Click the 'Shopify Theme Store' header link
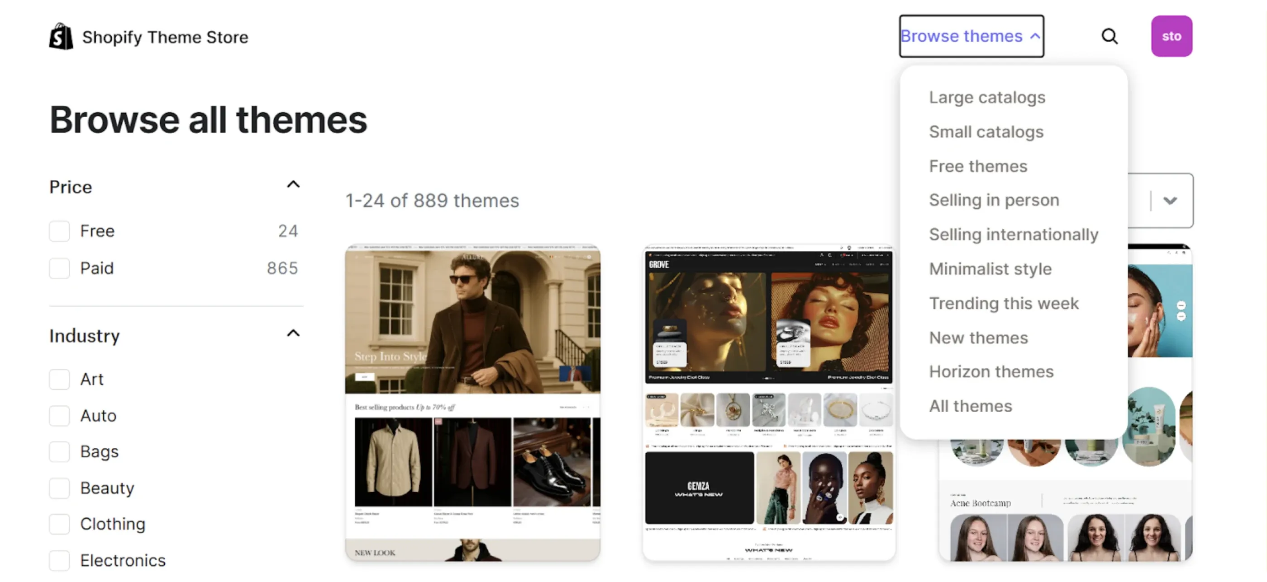Image resolution: width=1267 pixels, height=582 pixels. [165, 36]
